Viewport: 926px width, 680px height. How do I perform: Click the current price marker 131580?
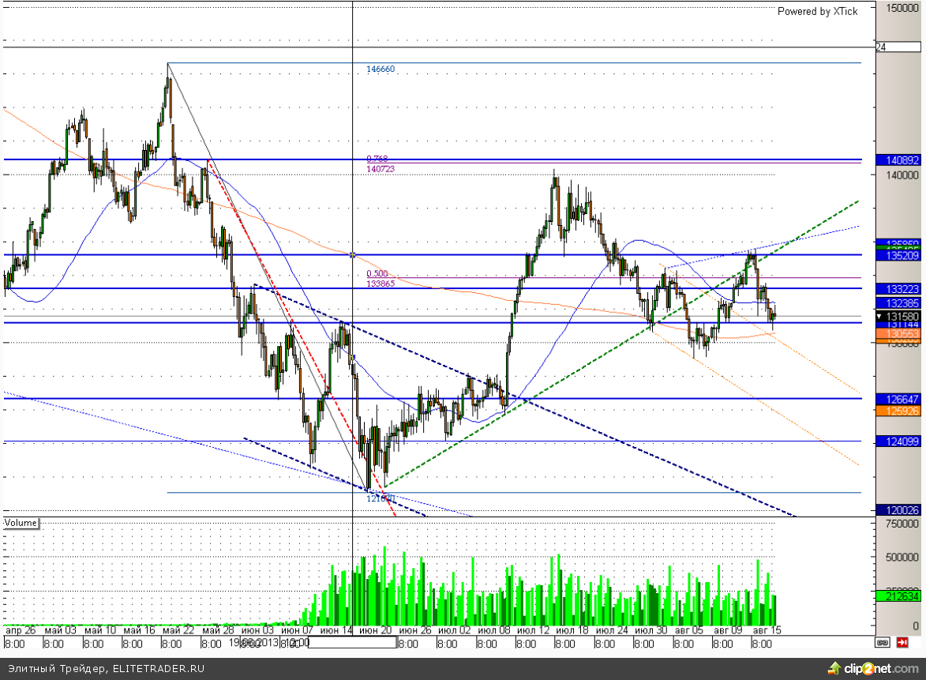coord(899,316)
